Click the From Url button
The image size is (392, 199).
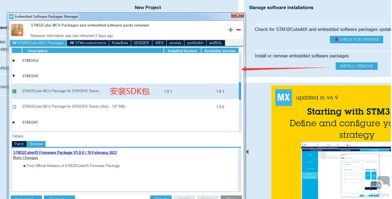click(x=59, y=197)
